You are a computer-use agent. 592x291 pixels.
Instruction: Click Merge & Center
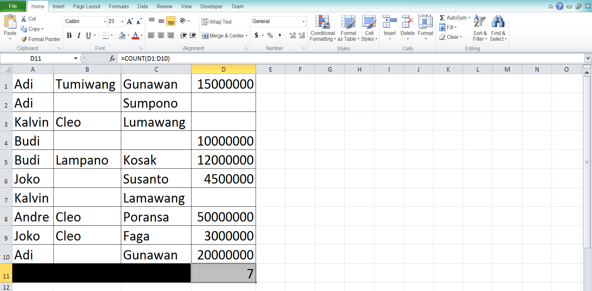tap(222, 36)
